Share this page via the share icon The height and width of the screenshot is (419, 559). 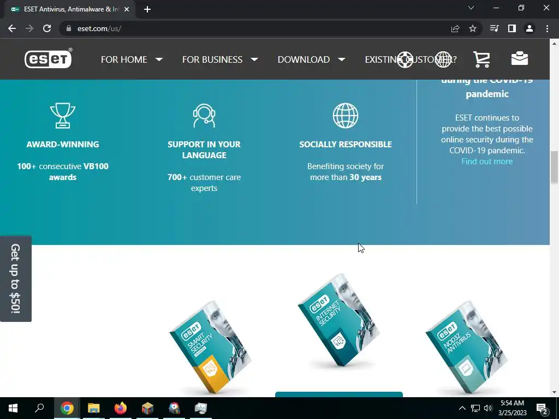pyautogui.click(x=455, y=28)
